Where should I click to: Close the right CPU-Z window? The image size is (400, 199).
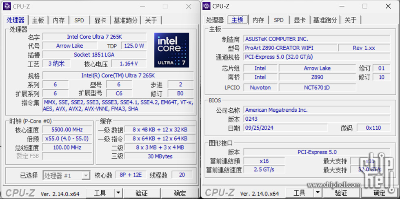point(388,7)
